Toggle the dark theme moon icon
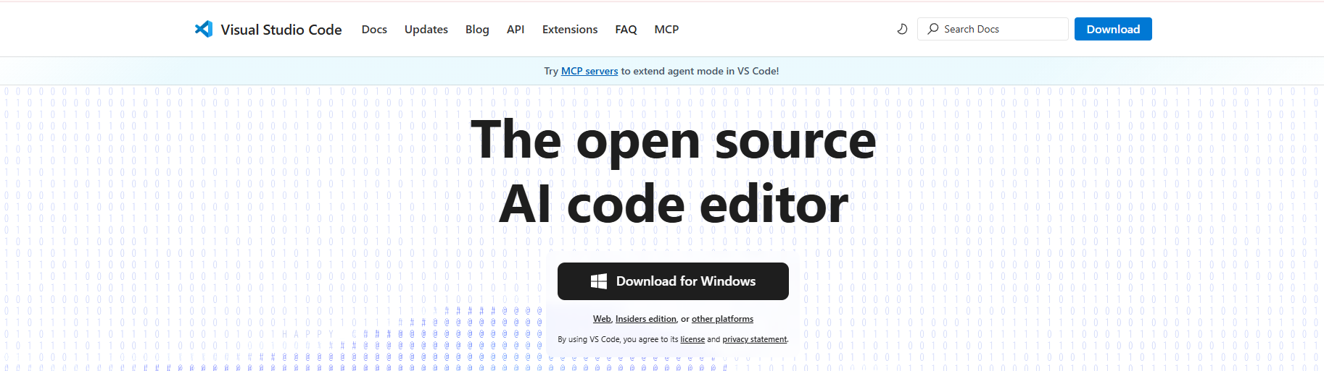This screenshot has width=1324, height=371. pos(902,29)
